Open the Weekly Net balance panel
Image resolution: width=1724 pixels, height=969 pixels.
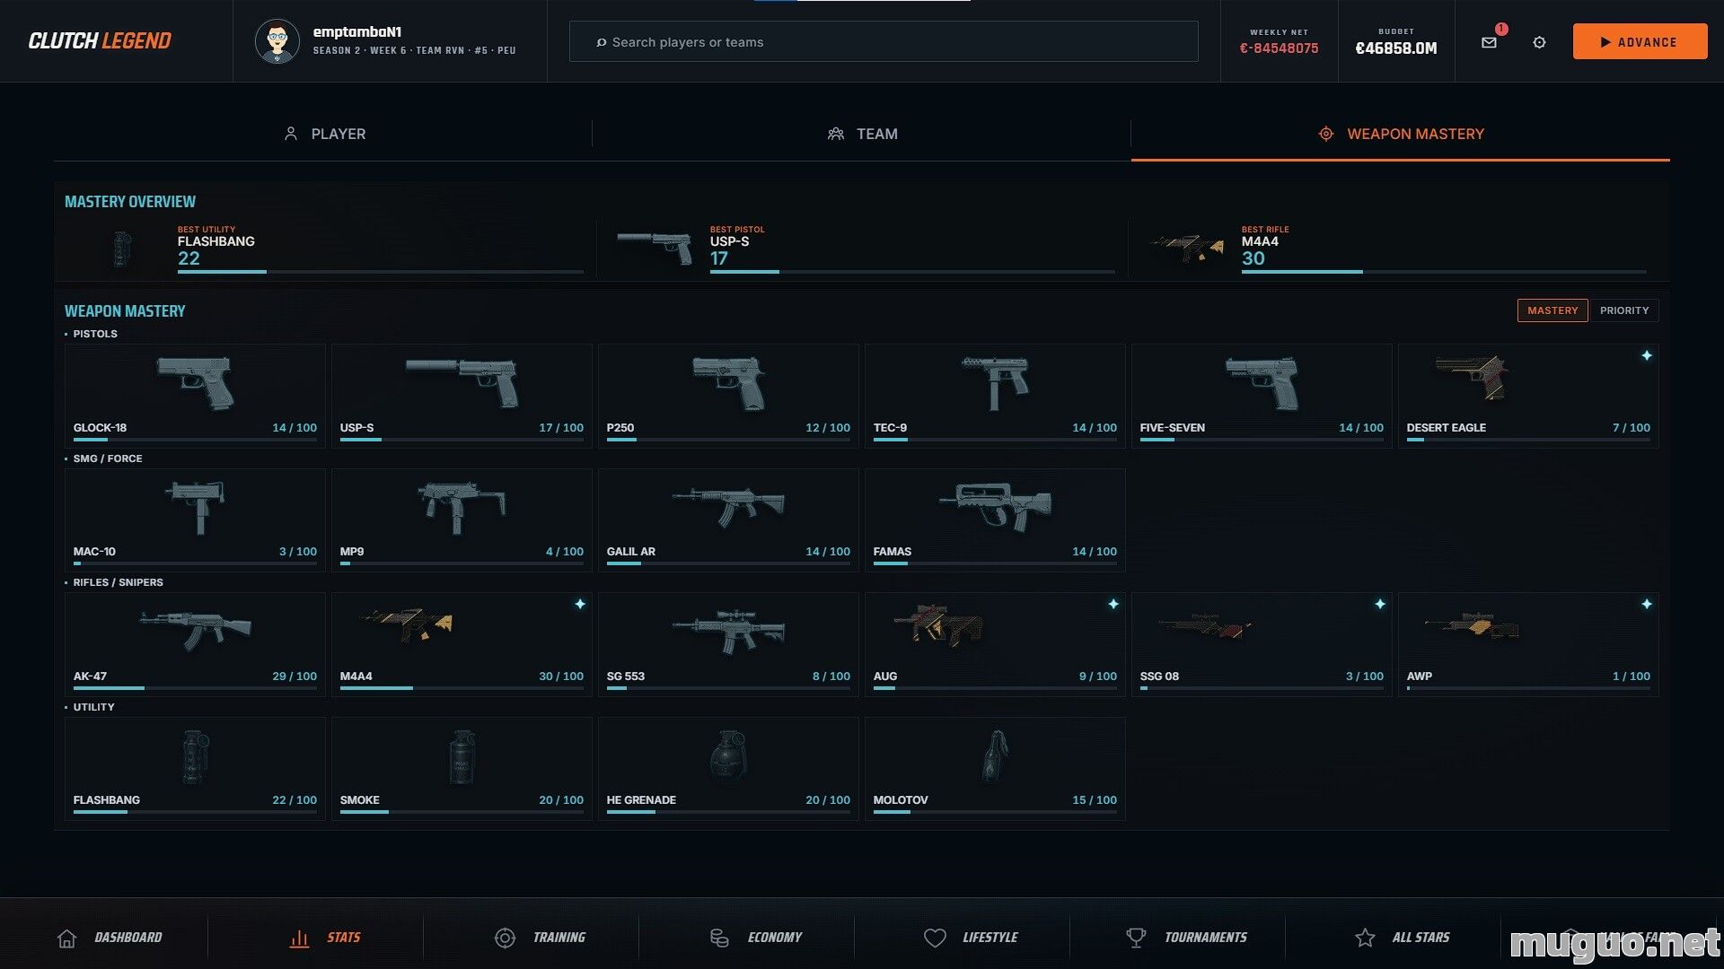[1279, 41]
